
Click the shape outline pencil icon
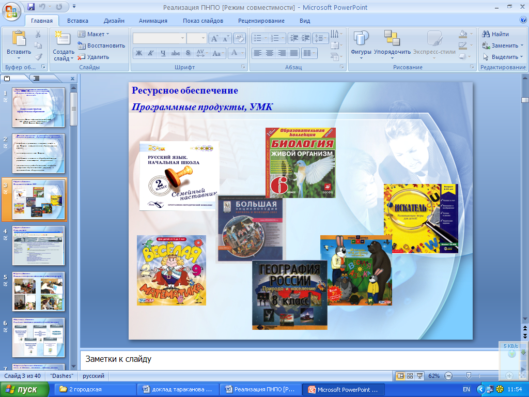coord(463,45)
